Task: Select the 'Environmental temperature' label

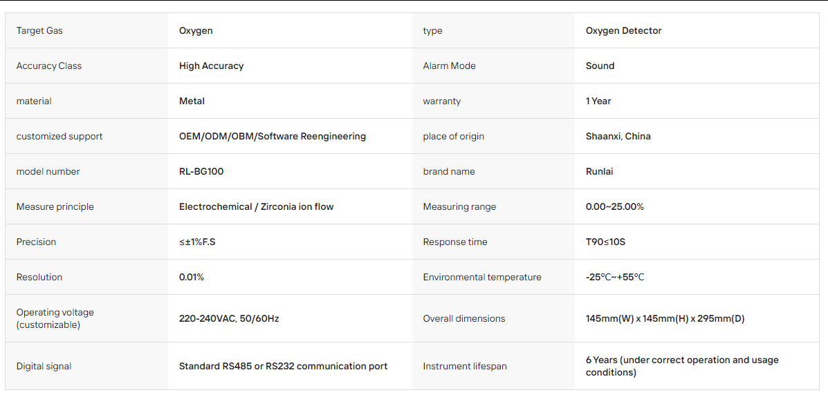Action: click(x=482, y=277)
